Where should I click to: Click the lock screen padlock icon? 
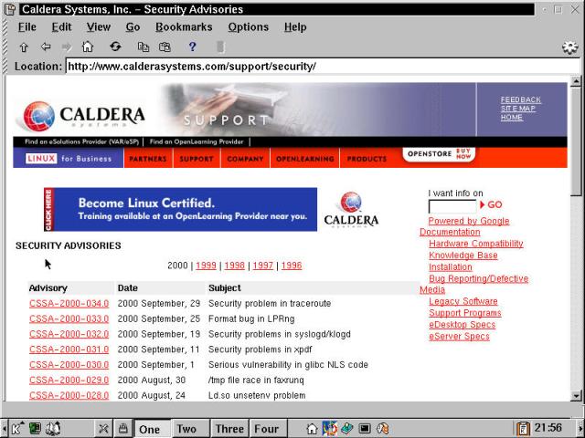click(122, 429)
